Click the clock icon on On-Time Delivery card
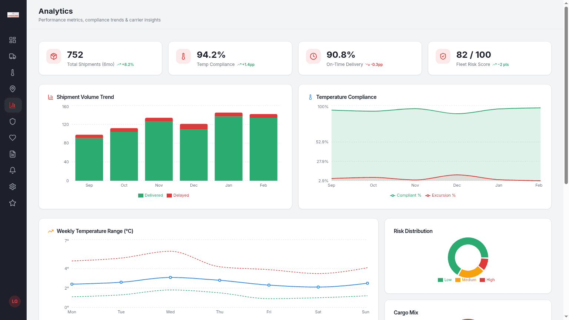This screenshot has width=569, height=320. [313, 56]
